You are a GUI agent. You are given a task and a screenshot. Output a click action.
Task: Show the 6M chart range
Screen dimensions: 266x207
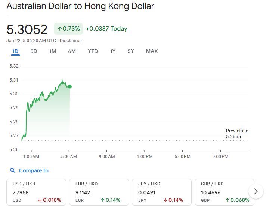click(72, 51)
